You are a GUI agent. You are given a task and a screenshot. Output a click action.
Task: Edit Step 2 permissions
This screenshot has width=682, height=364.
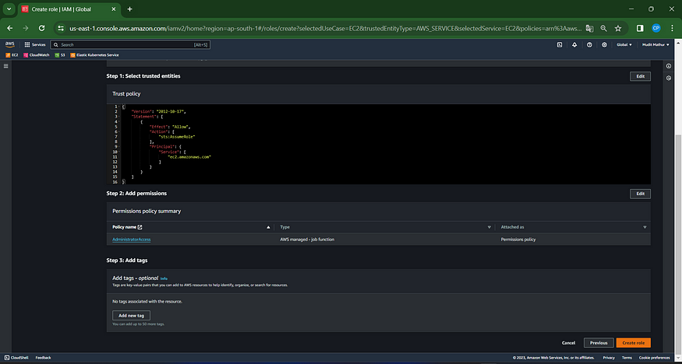[640, 194]
